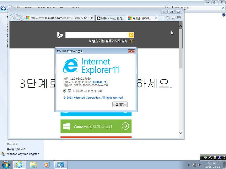Open Windows Media Player taskbar icon
Screen dimensions: 226x169
47,165
